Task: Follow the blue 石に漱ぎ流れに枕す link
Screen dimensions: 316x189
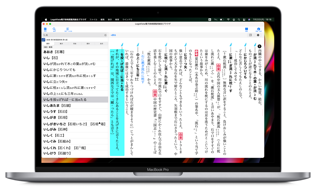Action: pyautogui.click(x=143, y=69)
